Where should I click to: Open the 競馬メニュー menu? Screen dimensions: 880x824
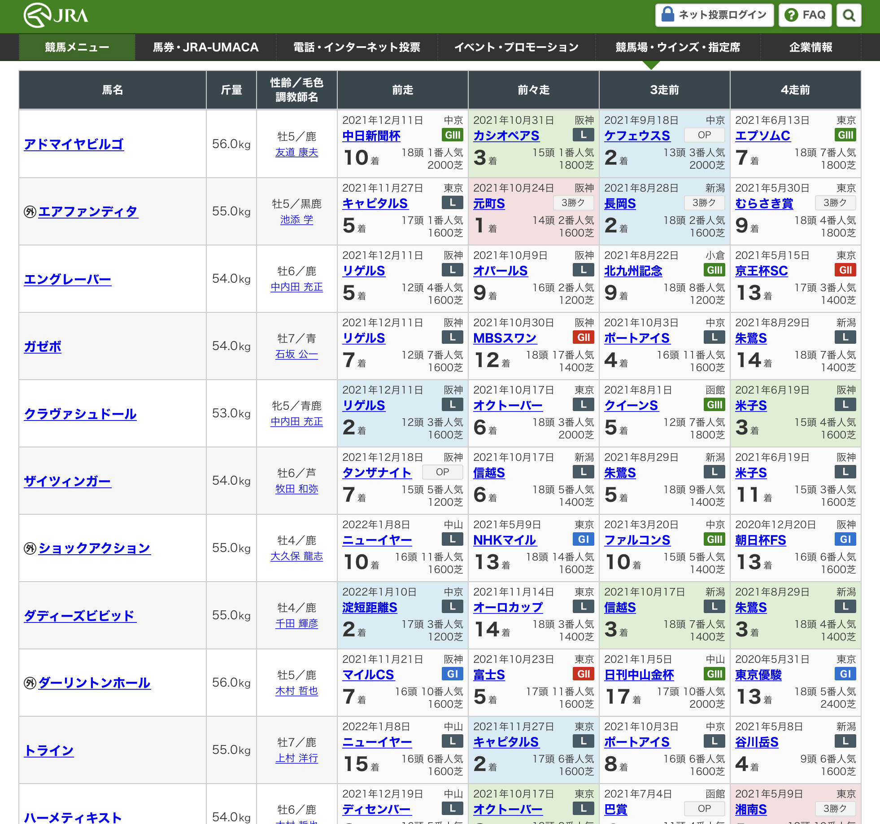tap(77, 47)
